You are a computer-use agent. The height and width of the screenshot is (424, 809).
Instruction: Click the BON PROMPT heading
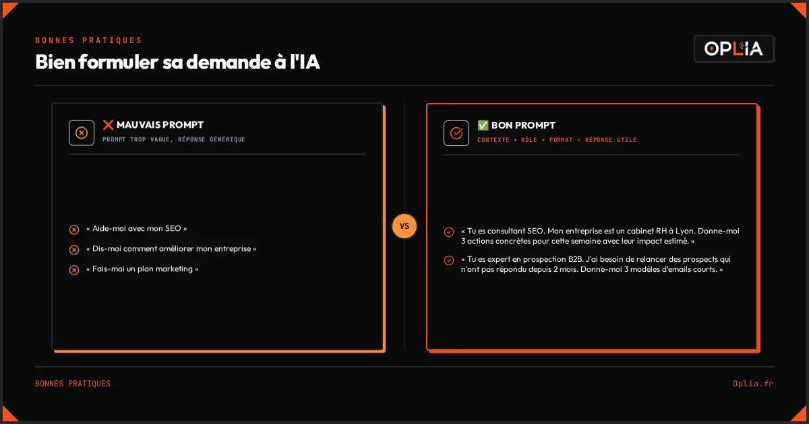tap(524, 125)
